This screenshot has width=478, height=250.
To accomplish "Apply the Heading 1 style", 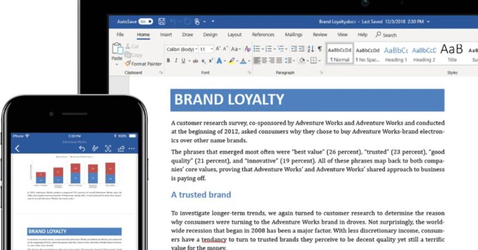I will (x=396, y=54).
